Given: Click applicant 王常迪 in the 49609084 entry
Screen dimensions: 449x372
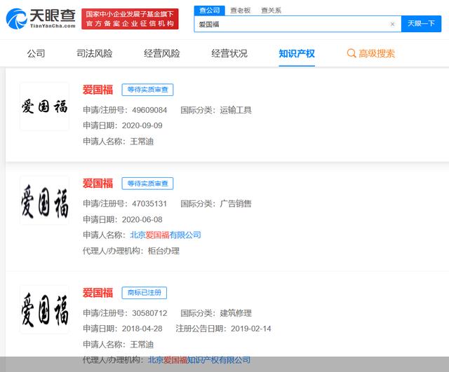Looking at the screenshot, I should click(142, 142).
